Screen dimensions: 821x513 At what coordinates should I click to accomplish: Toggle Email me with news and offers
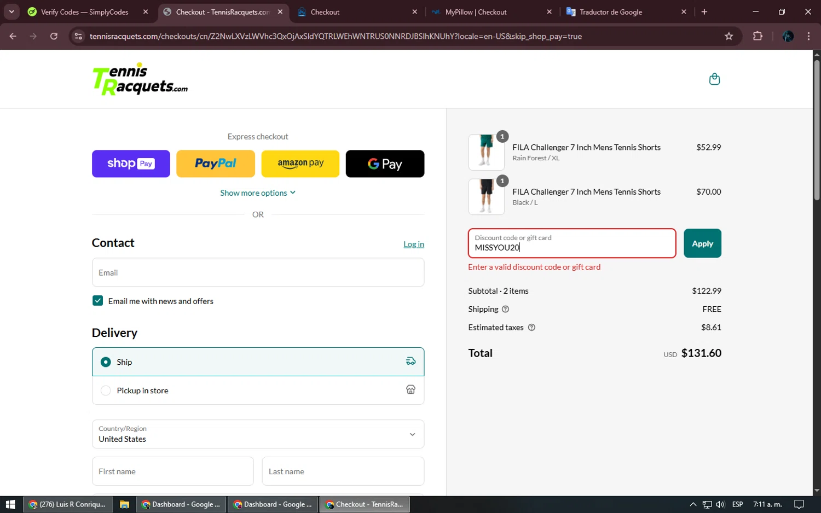pos(98,301)
